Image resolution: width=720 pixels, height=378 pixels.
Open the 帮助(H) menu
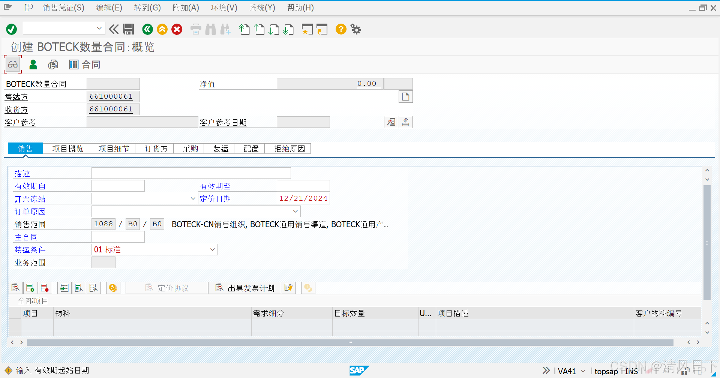300,7
